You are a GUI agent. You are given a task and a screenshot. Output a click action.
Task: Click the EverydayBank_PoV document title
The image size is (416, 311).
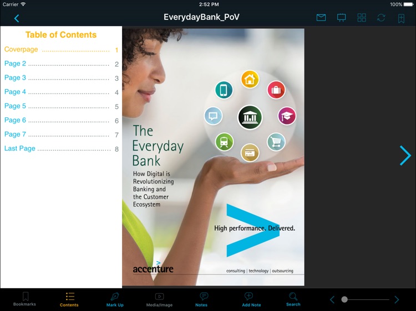point(201,17)
